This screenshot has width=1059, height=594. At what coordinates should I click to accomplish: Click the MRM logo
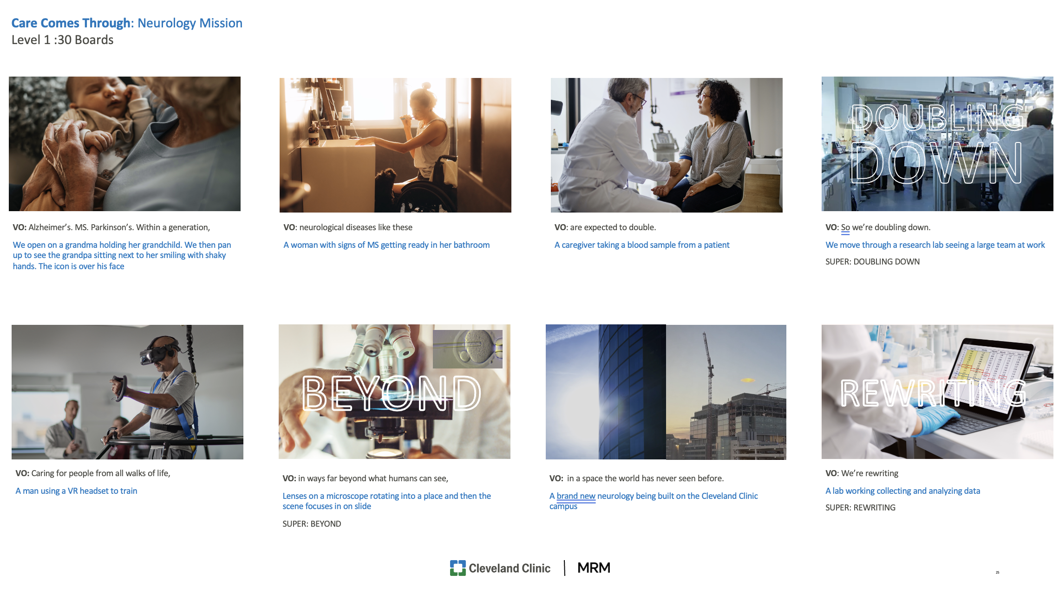click(594, 568)
